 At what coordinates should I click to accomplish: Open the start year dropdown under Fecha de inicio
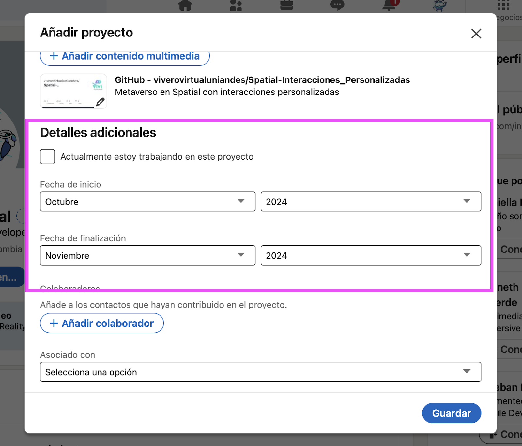(x=371, y=201)
